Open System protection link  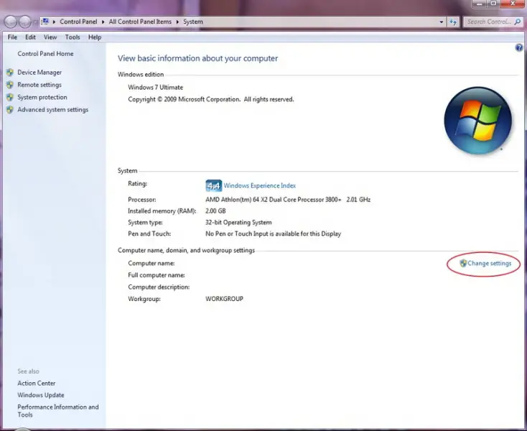(42, 97)
